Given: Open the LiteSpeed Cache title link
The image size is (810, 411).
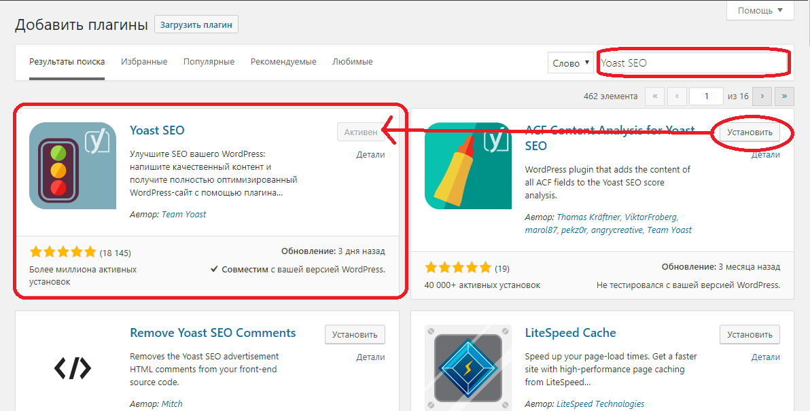Looking at the screenshot, I should [570, 333].
